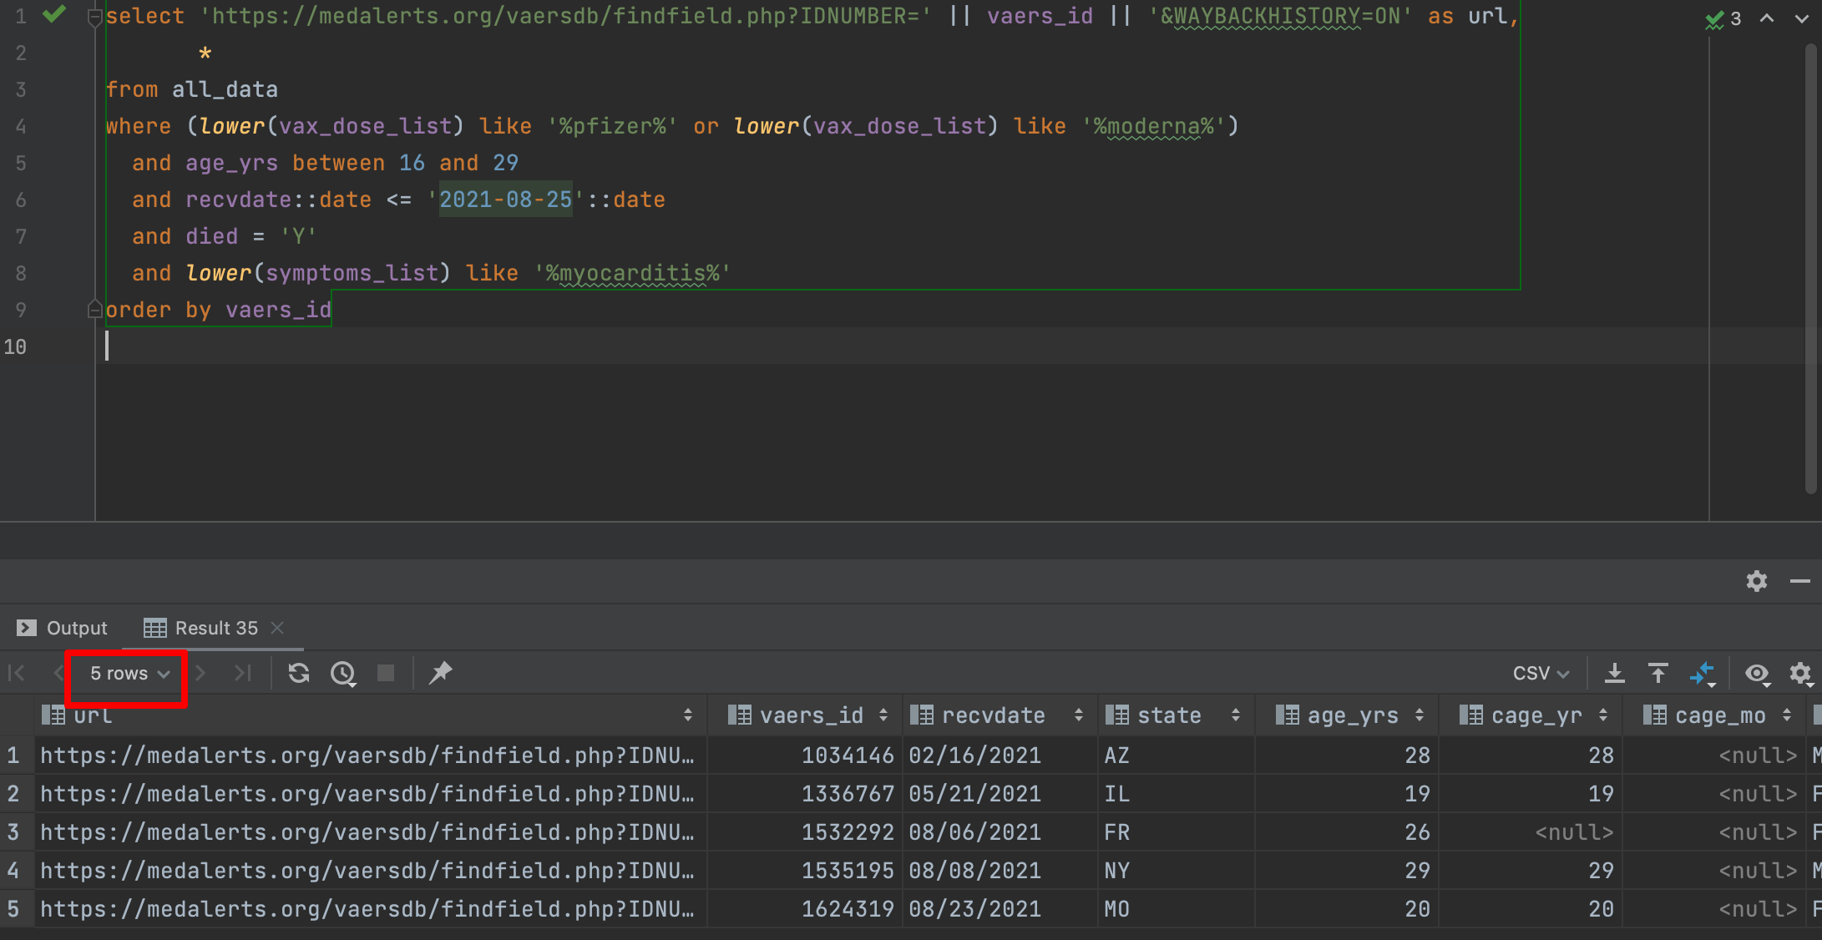Sort by the cage_yr column header
This screenshot has width=1822, height=940.
(1531, 715)
